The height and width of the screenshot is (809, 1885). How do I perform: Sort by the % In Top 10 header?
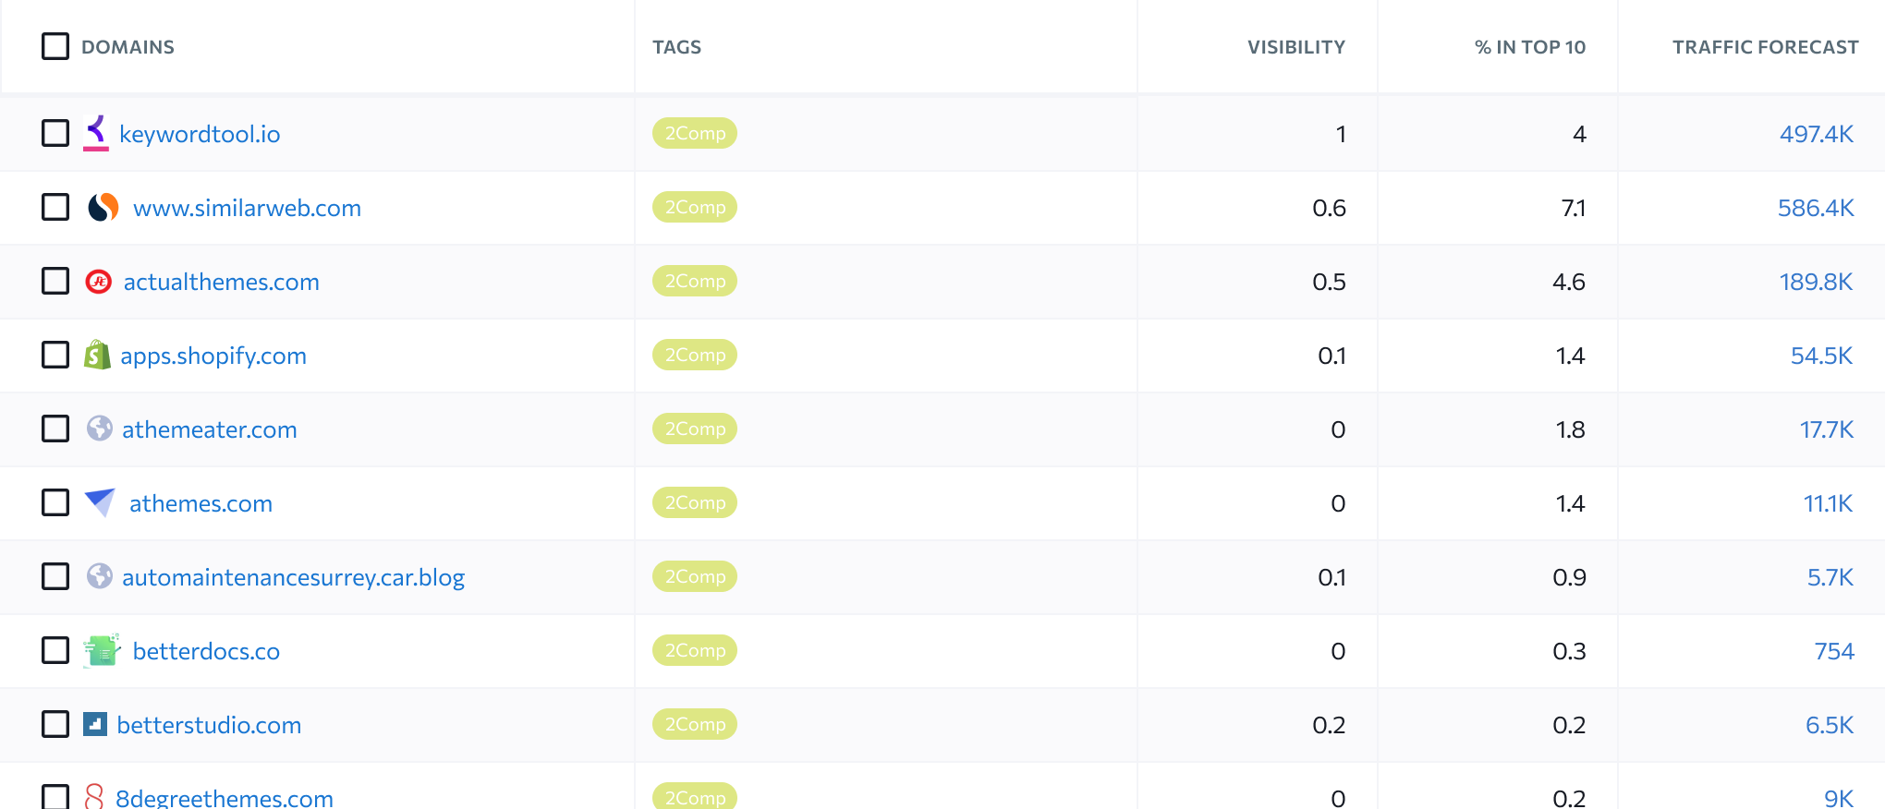coord(1529,47)
